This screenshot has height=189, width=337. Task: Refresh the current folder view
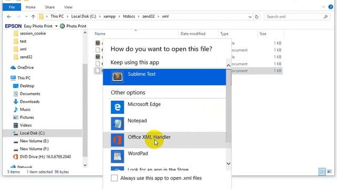(256, 17)
